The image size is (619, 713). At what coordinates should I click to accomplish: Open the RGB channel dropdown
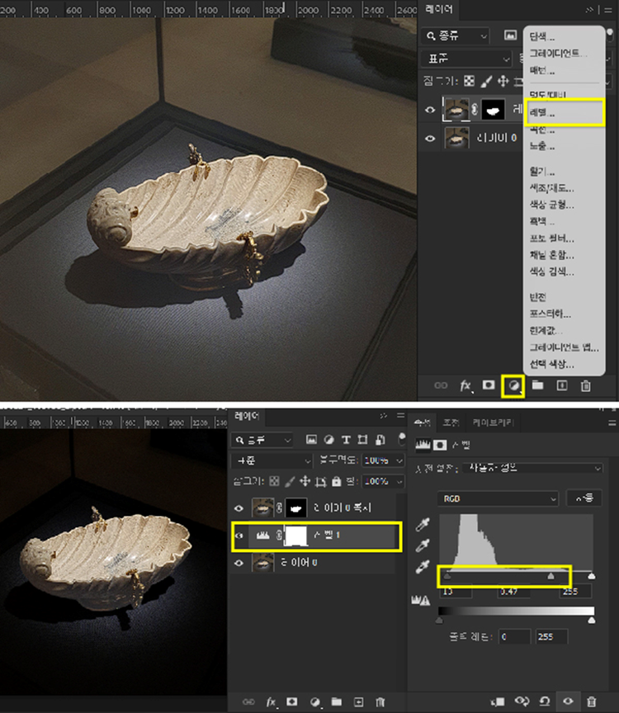(499, 498)
